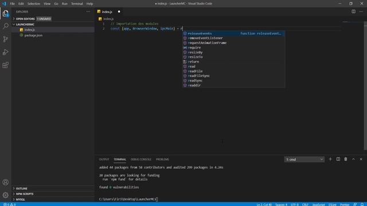Open the Accounts icon in activity bar
367x206 pixels.
point(5,182)
